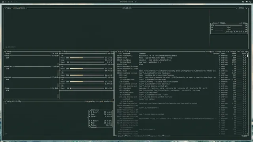Viewport: 253px width, 142px height.
Task: Click the MemB column header
Action: pos(234,54)
